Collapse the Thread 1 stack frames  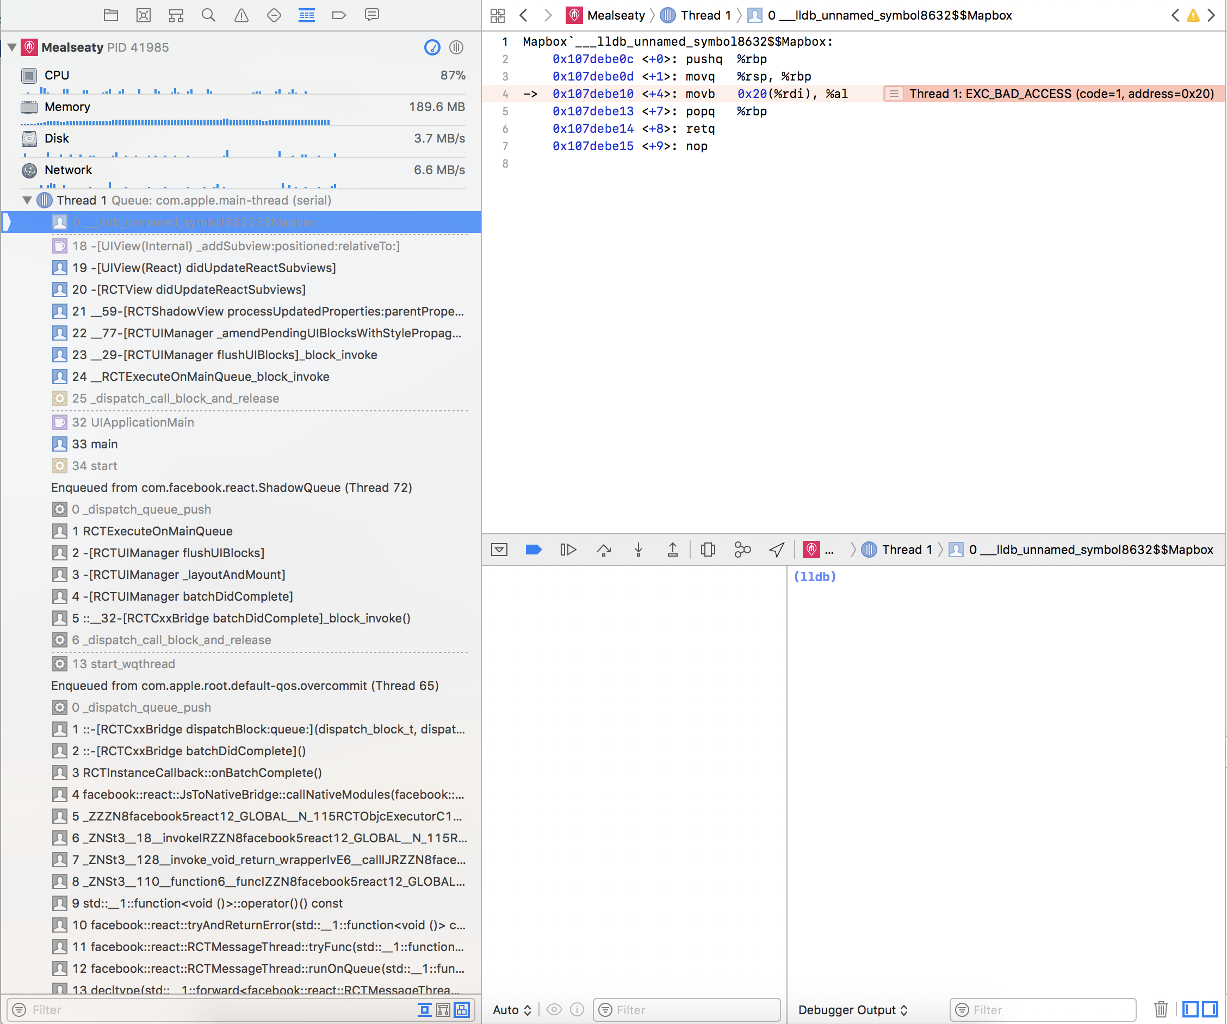[27, 200]
